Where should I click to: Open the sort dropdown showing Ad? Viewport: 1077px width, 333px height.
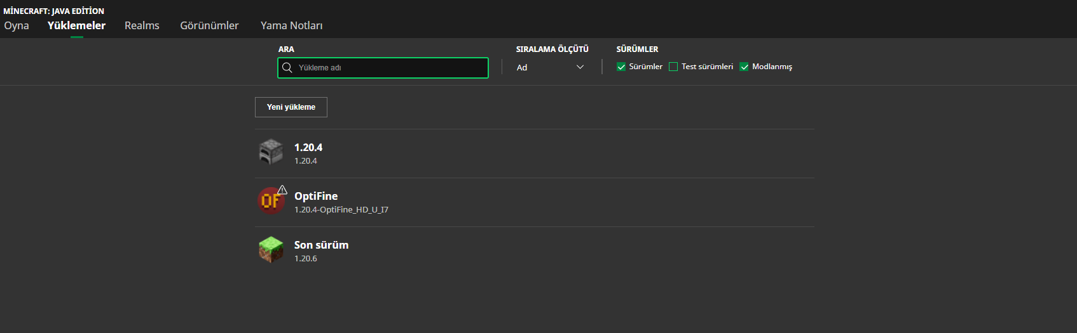[550, 67]
